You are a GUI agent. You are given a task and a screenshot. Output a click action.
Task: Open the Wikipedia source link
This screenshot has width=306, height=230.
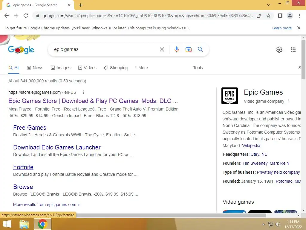251,146
